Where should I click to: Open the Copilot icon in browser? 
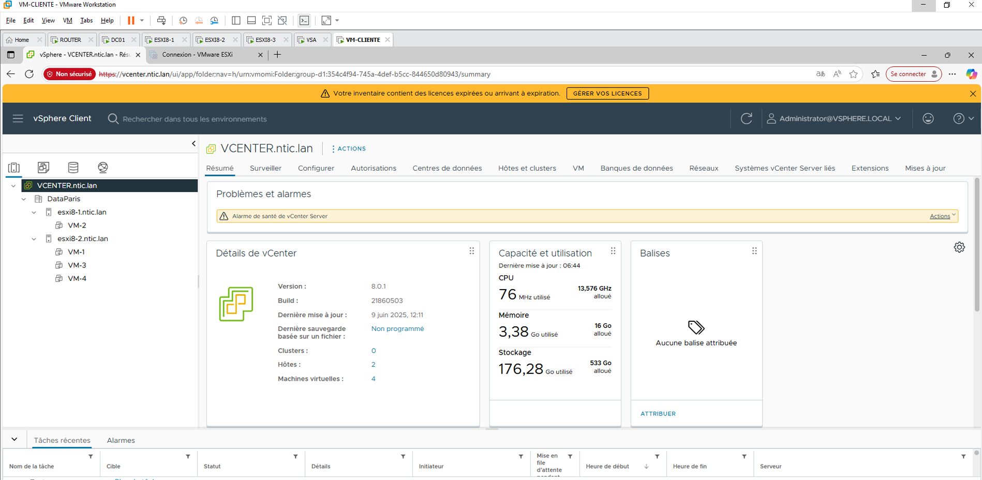click(x=971, y=74)
